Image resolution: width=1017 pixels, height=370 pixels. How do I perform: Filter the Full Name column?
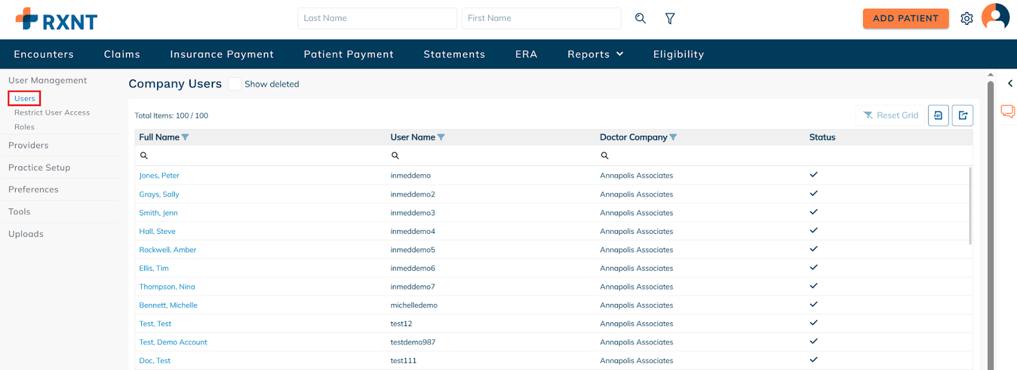point(185,137)
